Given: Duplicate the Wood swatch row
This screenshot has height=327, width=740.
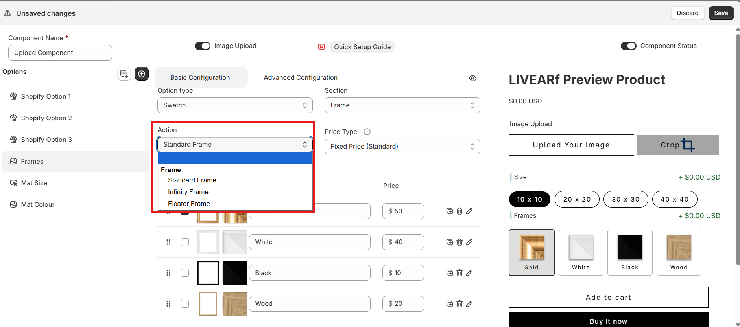Looking at the screenshot, I should coord(449,304).
